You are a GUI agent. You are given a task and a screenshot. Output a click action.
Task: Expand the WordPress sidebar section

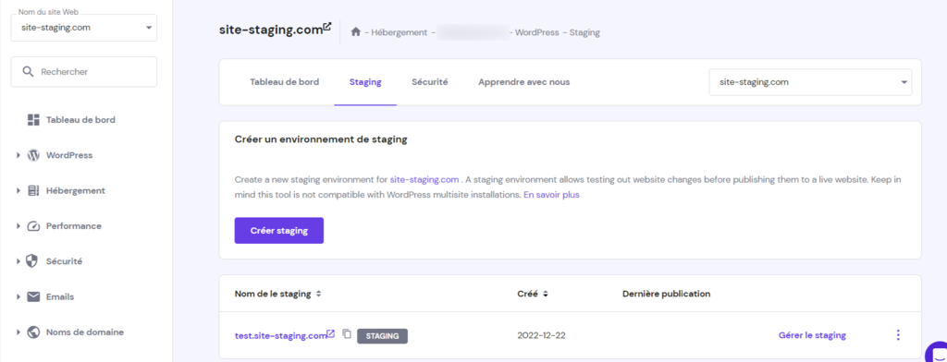coord(18,155)
